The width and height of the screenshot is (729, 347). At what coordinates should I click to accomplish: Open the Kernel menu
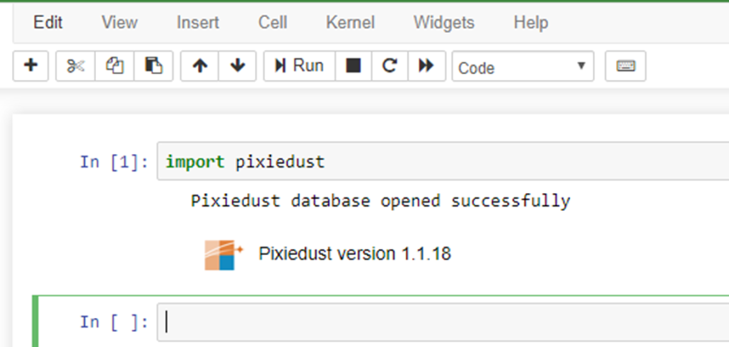(350, 22)
